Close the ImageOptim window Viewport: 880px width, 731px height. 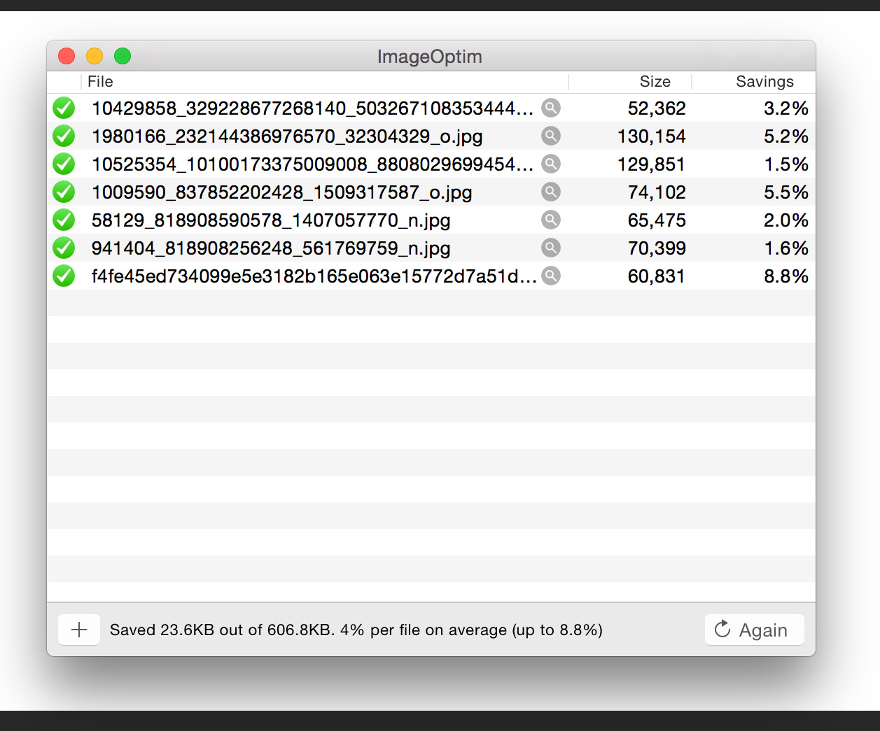point(67,56)
